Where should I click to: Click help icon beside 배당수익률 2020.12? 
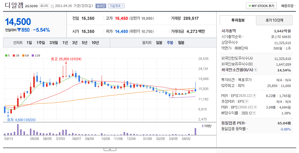point(254,113)
